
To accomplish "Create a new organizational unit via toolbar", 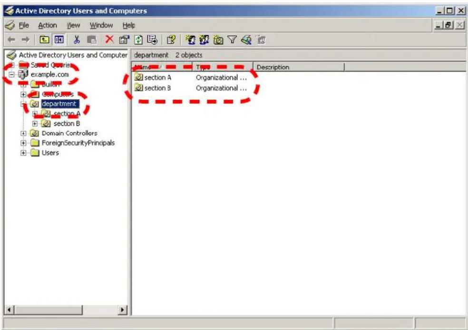I will click(x=218, y=40).
